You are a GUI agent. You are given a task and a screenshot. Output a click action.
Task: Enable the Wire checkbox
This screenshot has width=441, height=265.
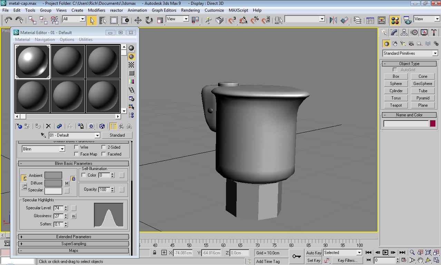pos(76,147)
